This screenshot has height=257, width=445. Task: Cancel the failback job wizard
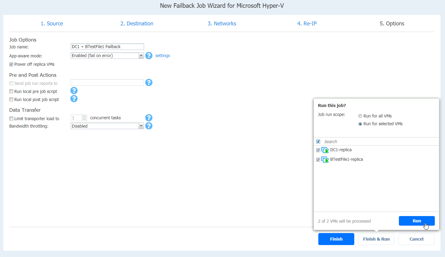pos(417,239)
